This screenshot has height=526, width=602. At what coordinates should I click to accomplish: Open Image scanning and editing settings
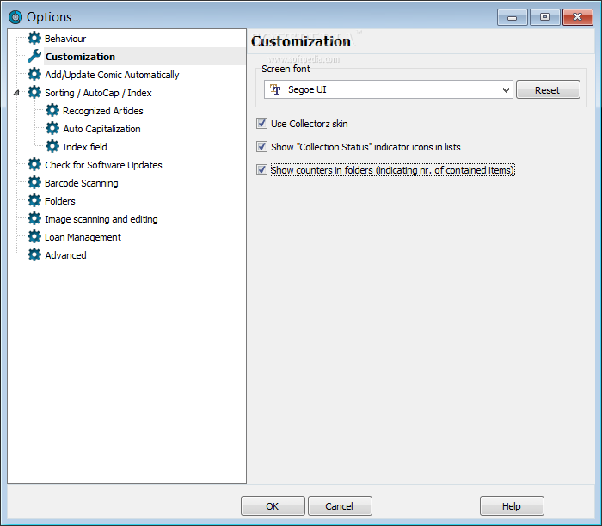[101, 219]
